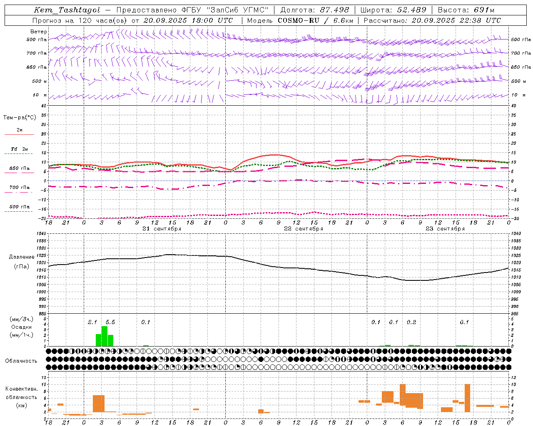
Task: Click the (гПа) unit under Давление
Action: coord(22,267)
